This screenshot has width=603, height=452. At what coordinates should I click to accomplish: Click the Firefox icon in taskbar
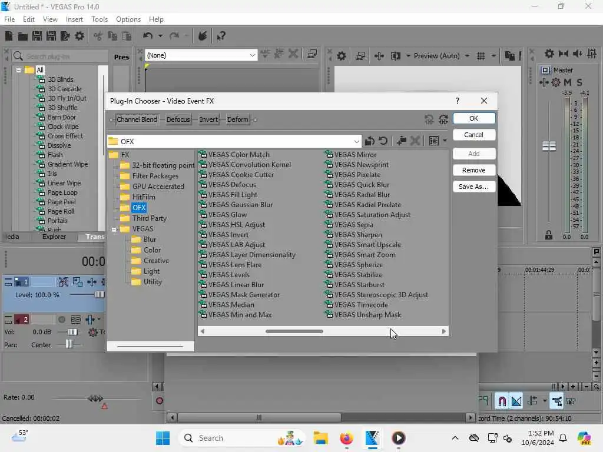(x=346, y=438)
